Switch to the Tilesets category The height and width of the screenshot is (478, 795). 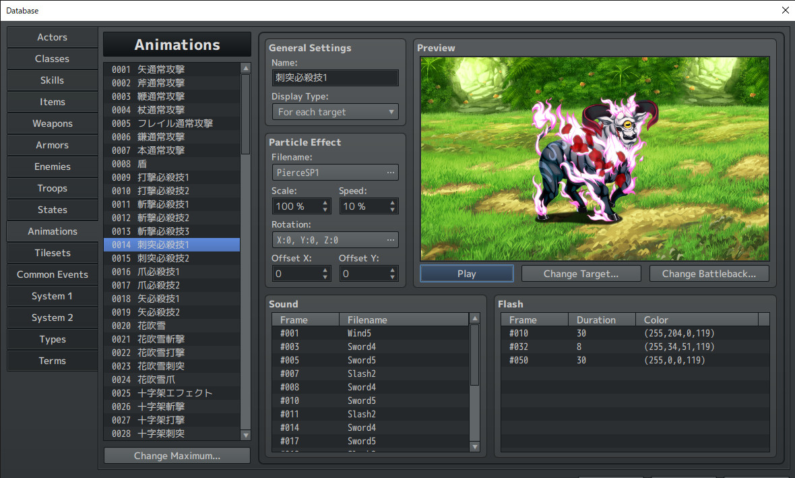click(52, 253)
